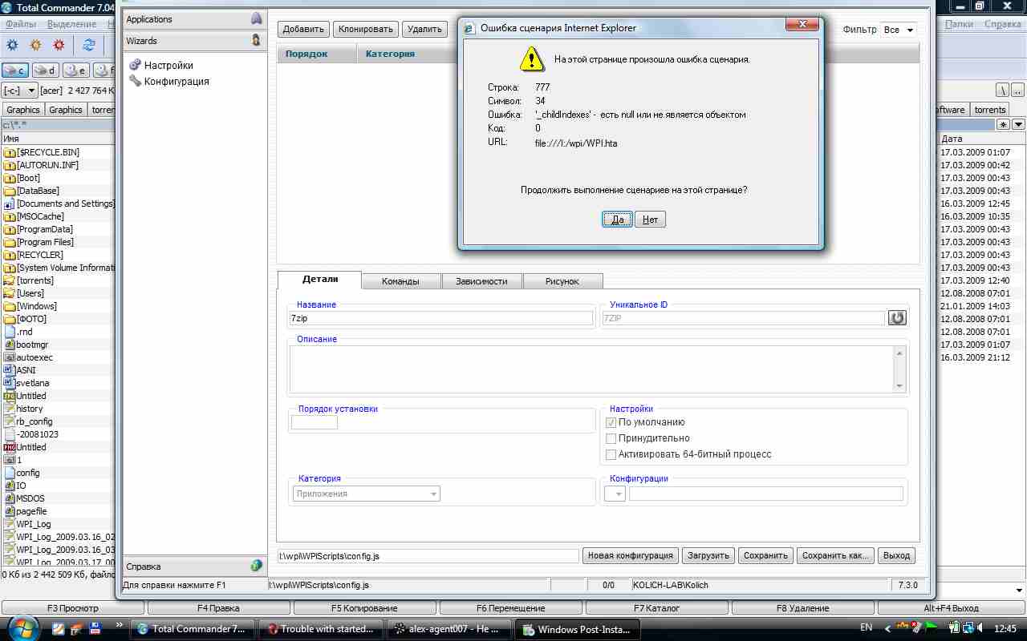The image size is (1027, 641).
Task: Click the red gear icon in Total Commander toolbar
Action: point(59,45)
